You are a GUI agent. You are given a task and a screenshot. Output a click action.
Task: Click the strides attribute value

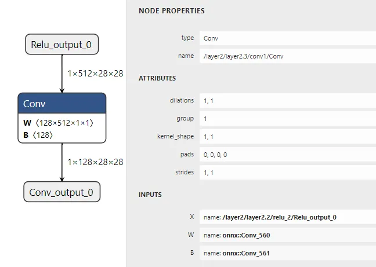tap(287, 173)
